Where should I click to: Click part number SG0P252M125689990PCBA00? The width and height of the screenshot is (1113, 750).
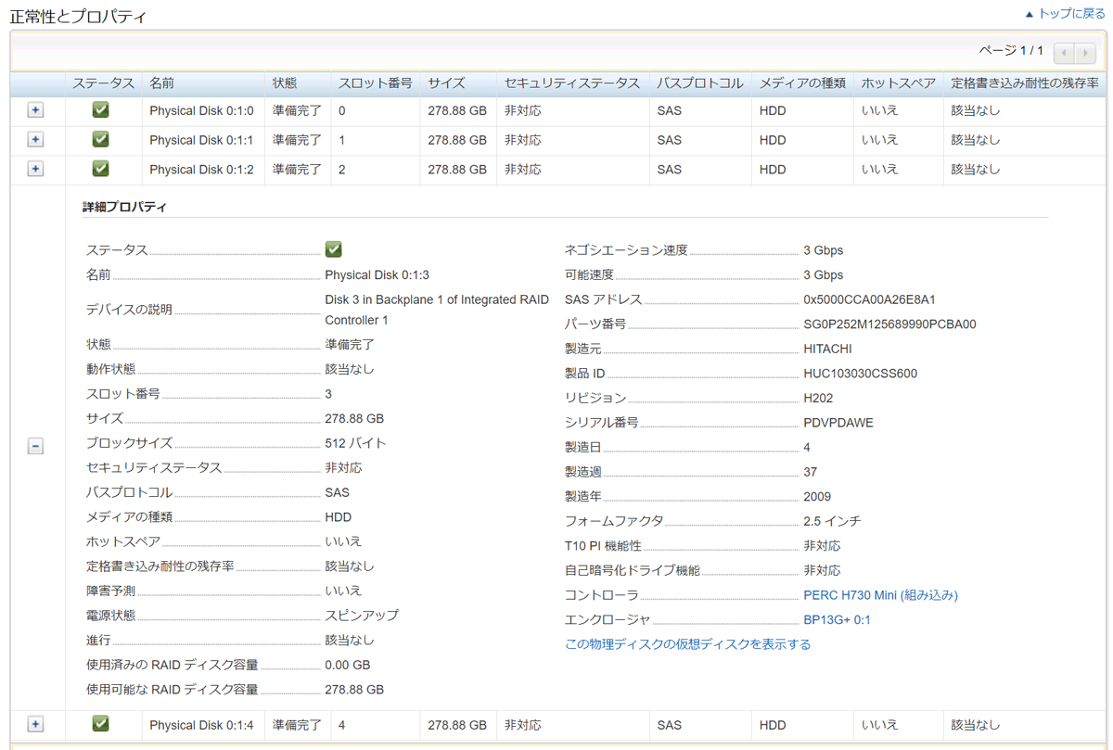pyautogui.click(x=889, y=324)
